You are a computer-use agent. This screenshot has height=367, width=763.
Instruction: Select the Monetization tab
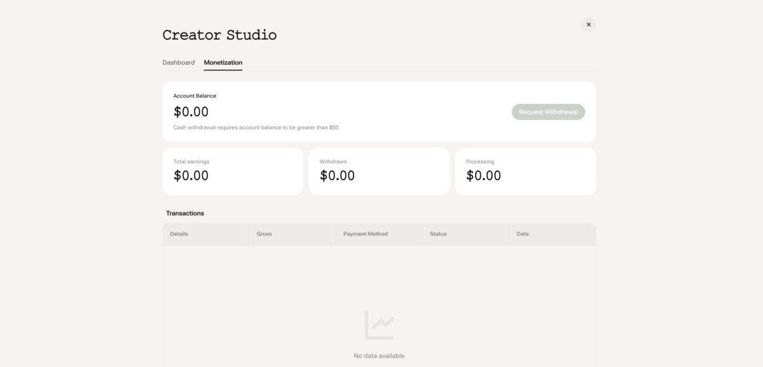pyautogui.click(x=223, y=62)
